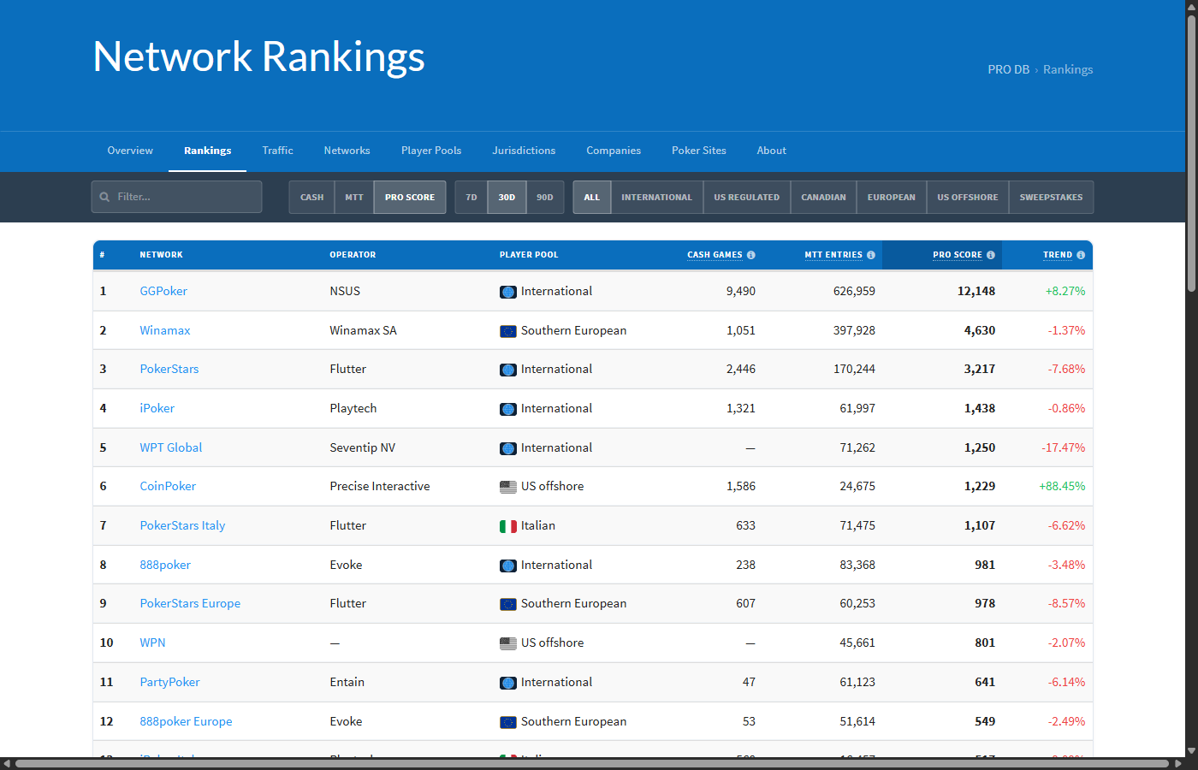
Task: Filter by US REGULATED networks
Action: [x=746, y=197]
